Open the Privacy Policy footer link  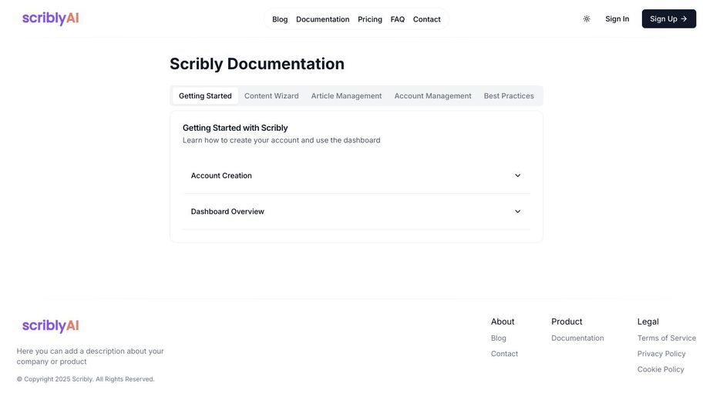[x=661, y=354]
